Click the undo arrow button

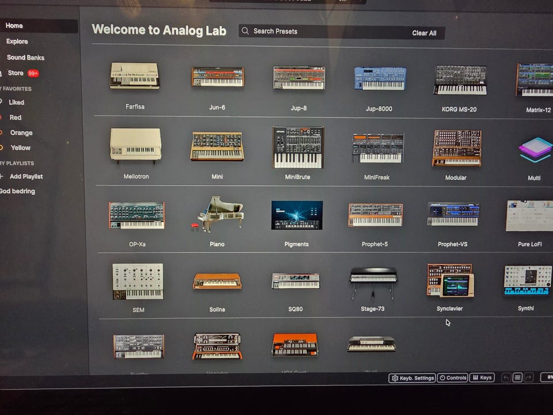506,378
